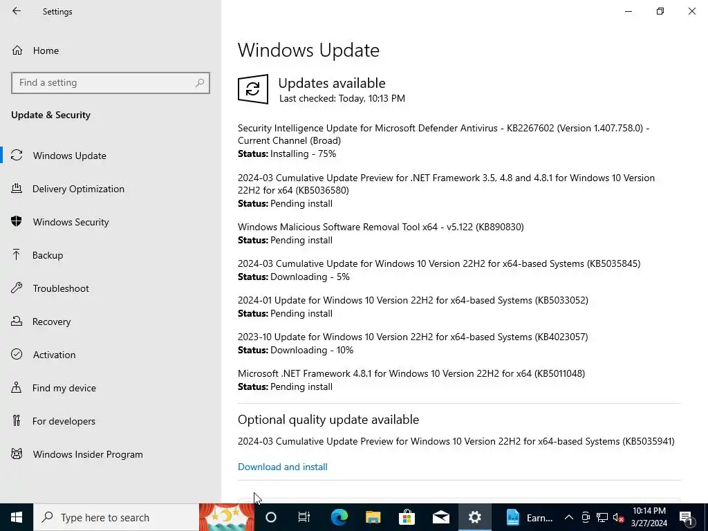The width and height of the screenshot is (708, 531).
Task: Click the Activation checkmark icon
Action: pos(17,355)
